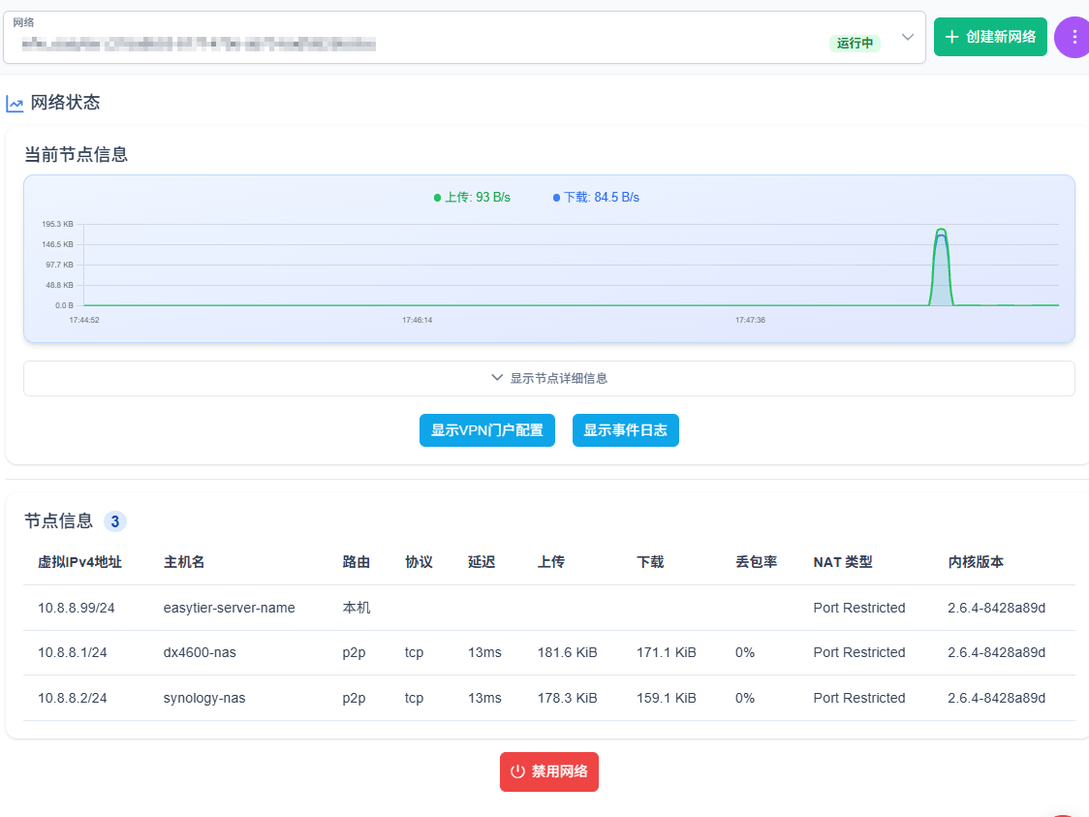Click the IP address 10.8.8.99/24
Screen dimensions: 1089x817
pyautogui.click(x=77, y=608)
